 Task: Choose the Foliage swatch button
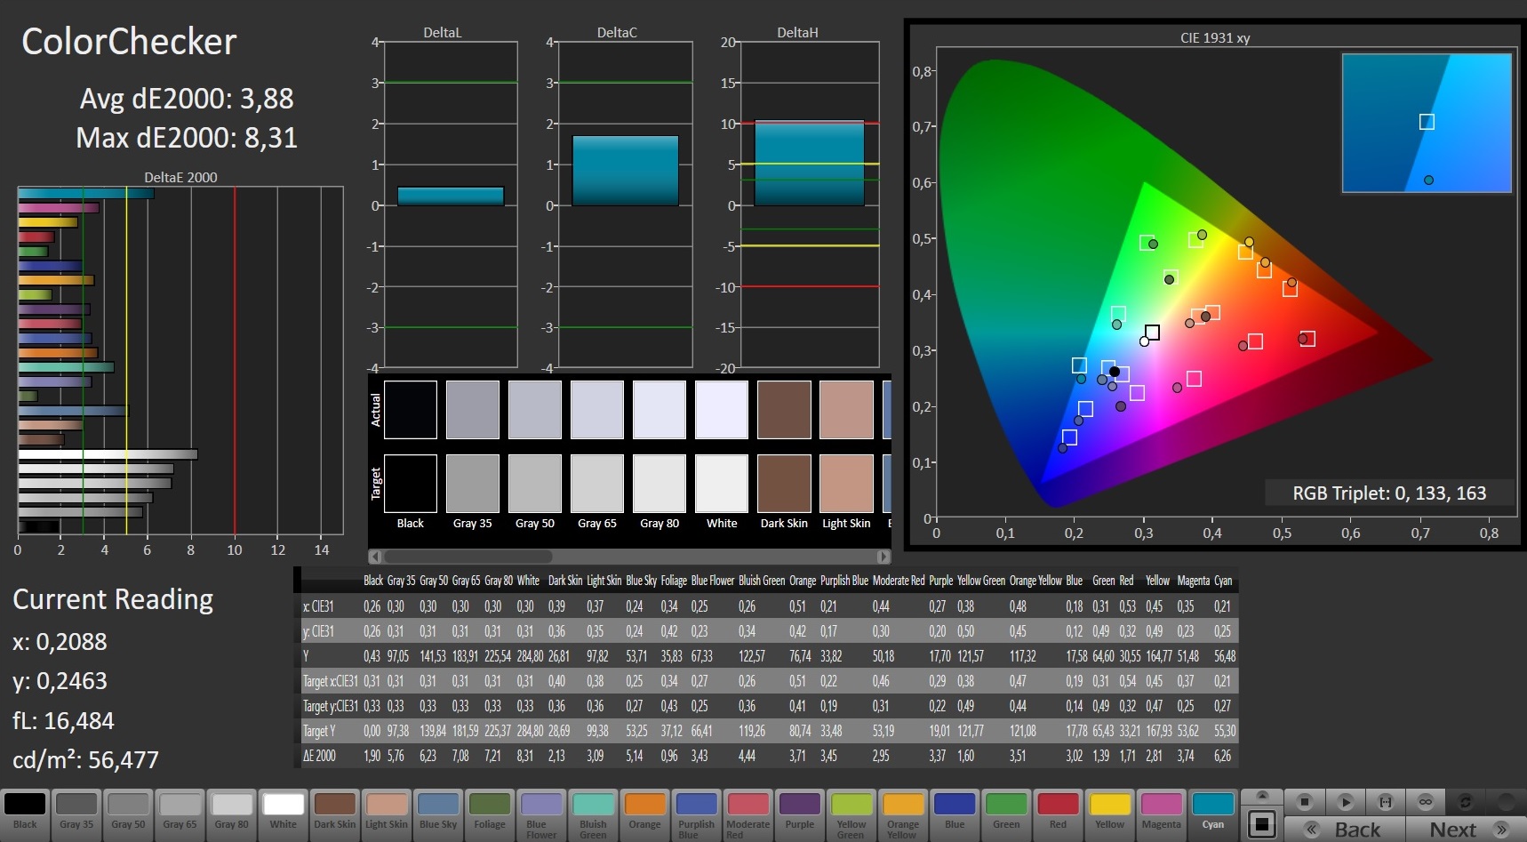coord(490,814)
